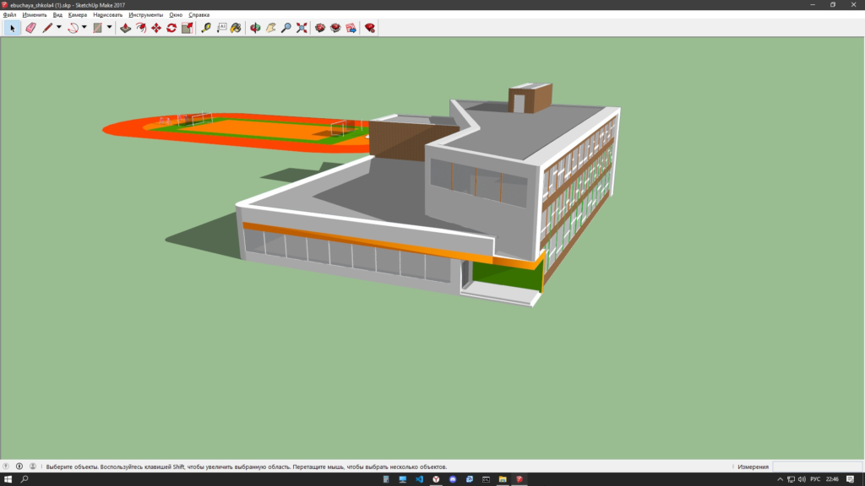The width and height of the screenshot is (865, 486).
Task: Pick the Select arrow tool
Action: pyautogui.click(x=12, y=28)
